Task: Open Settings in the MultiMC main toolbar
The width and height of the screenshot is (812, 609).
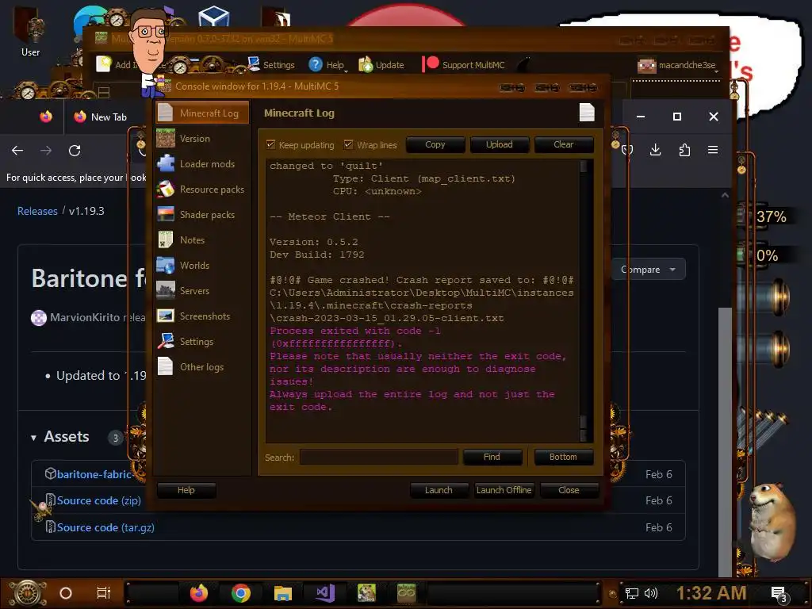Action: [271, 65]
